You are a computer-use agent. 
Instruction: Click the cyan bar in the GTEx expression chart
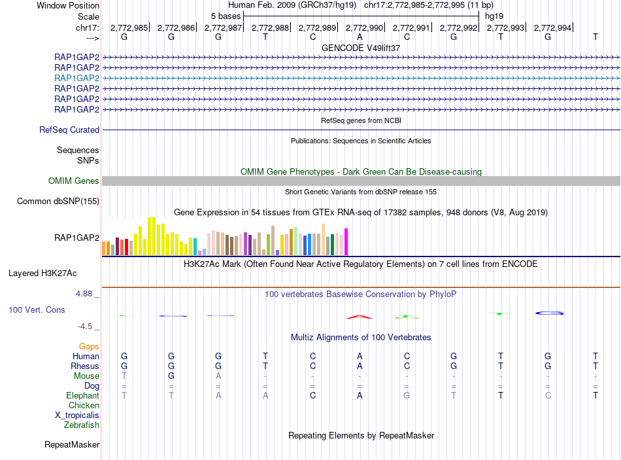[195, 247]
